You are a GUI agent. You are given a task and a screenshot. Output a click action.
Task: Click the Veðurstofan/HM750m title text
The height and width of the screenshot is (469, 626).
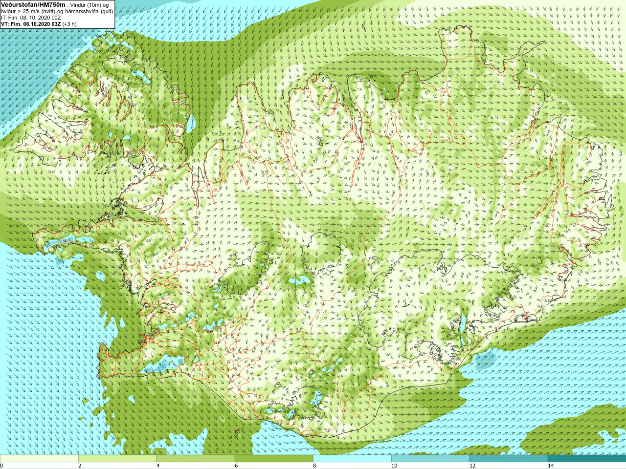pyautogui.click(x=33, y=4)
